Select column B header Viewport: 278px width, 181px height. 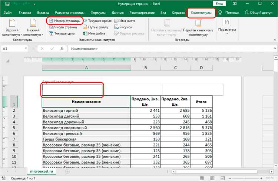pos(146,68)
